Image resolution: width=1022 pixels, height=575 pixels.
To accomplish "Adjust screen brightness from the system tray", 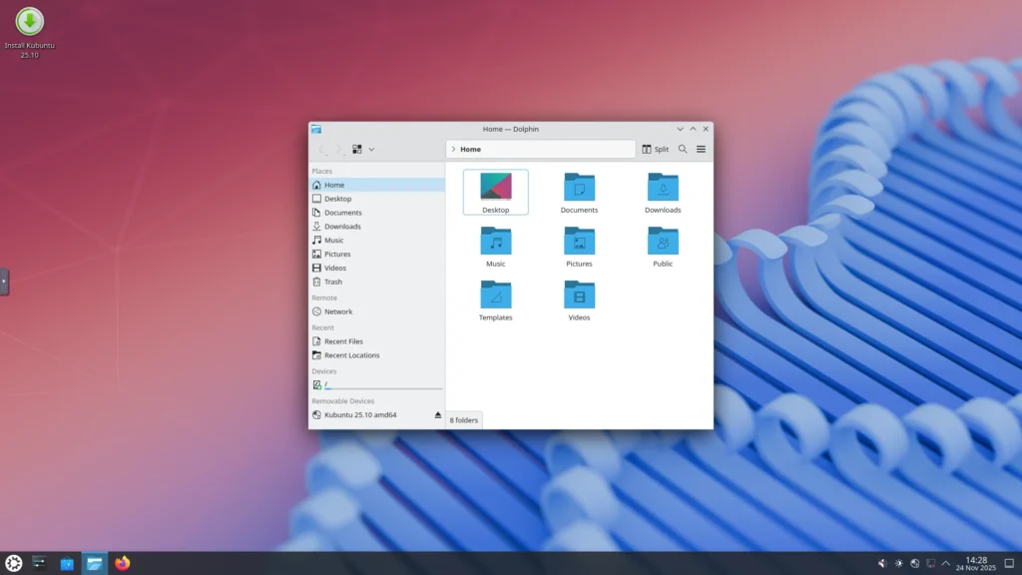I will pyautogui.click(x=898, y=563).
